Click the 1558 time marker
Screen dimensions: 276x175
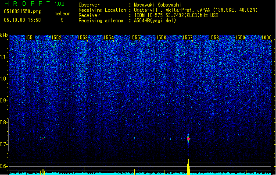(214, 38)
